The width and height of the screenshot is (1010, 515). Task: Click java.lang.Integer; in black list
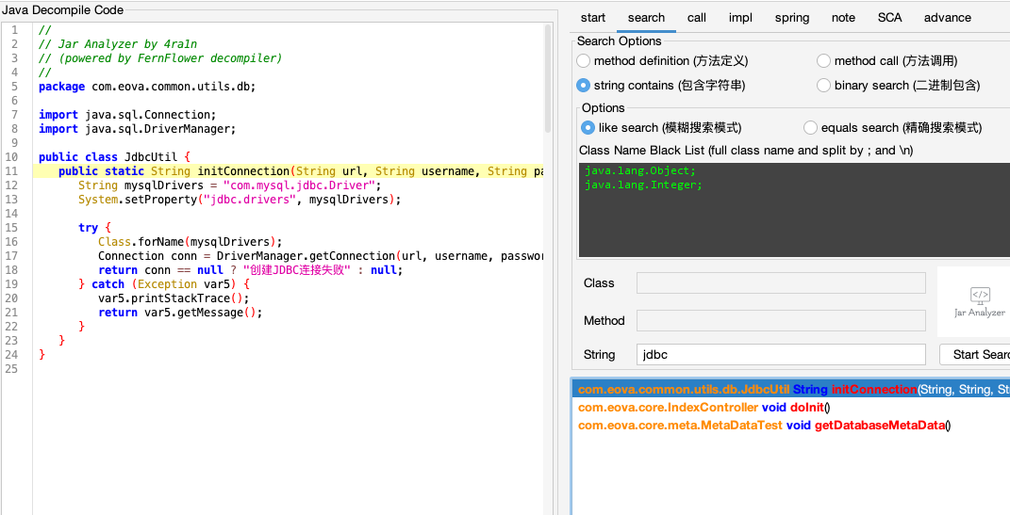643,185
